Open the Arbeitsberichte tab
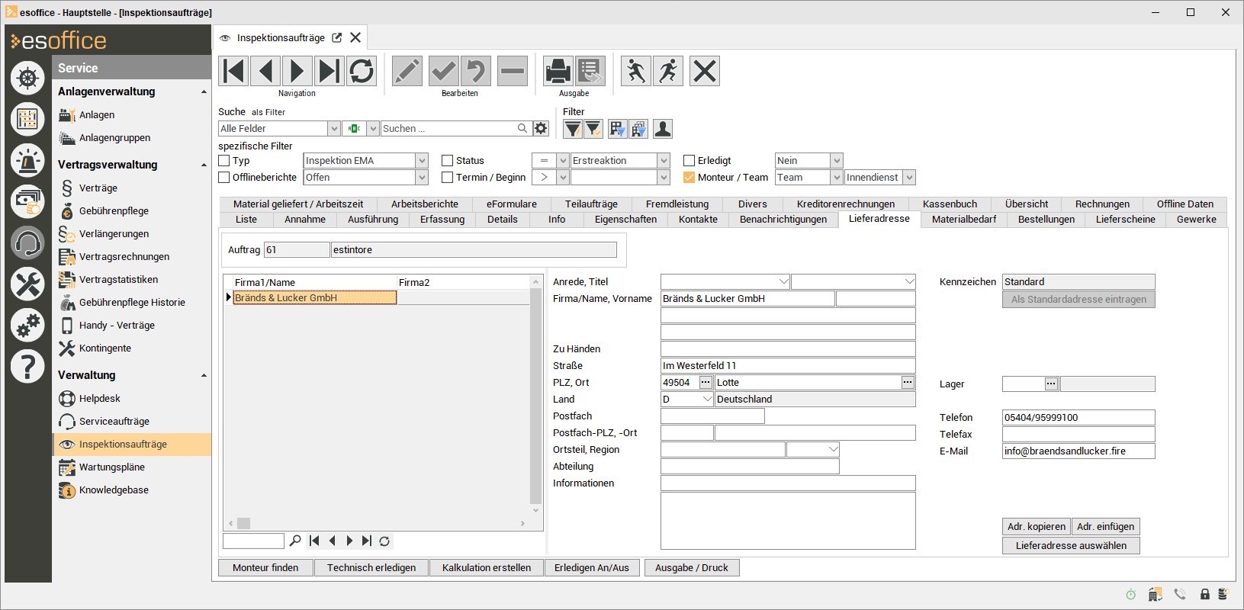 tap(425, 204)
